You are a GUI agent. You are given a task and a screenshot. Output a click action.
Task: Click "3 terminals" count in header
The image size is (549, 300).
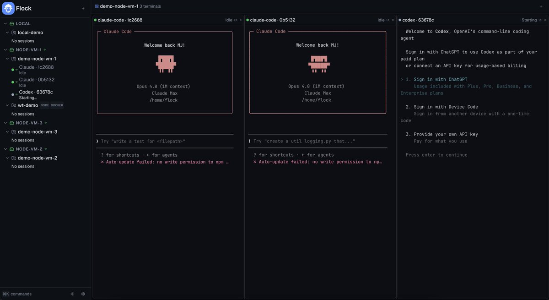pos(150,6)
